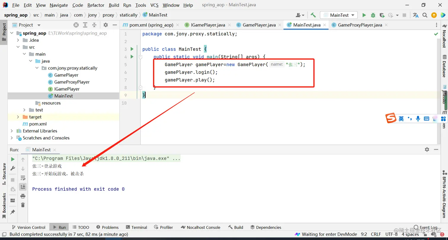Toggle the Structure tool window side tab
The image size is (448, 240).
4,174
